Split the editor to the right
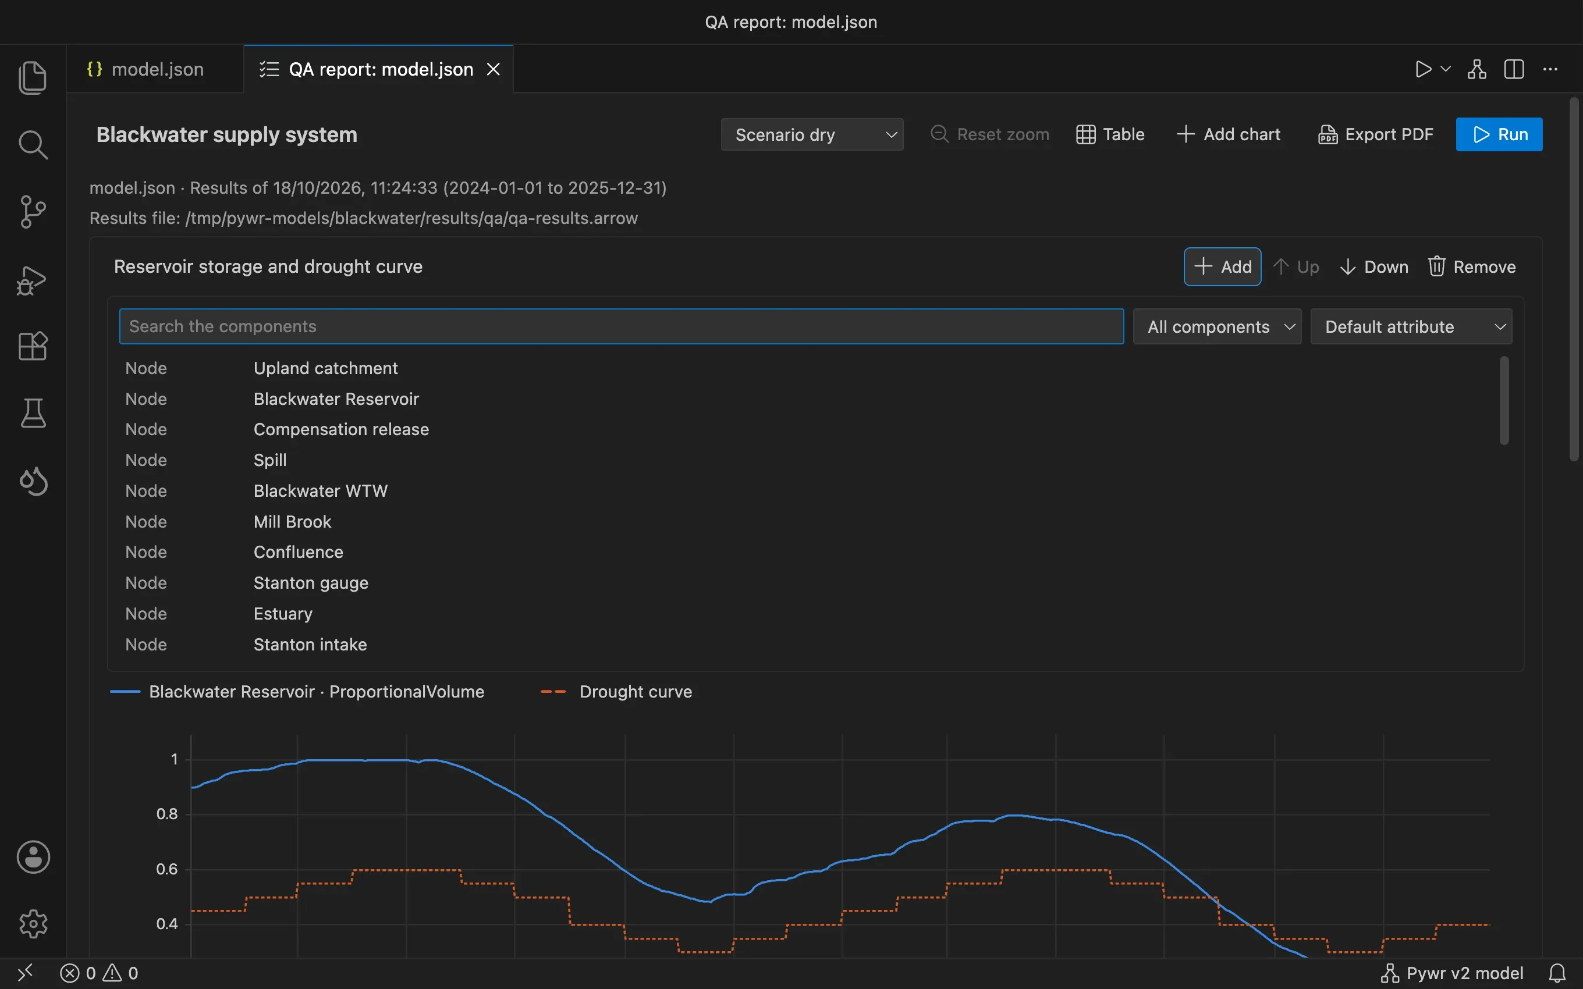Viewport: 1583px width, 989px height. [1514, 69]
